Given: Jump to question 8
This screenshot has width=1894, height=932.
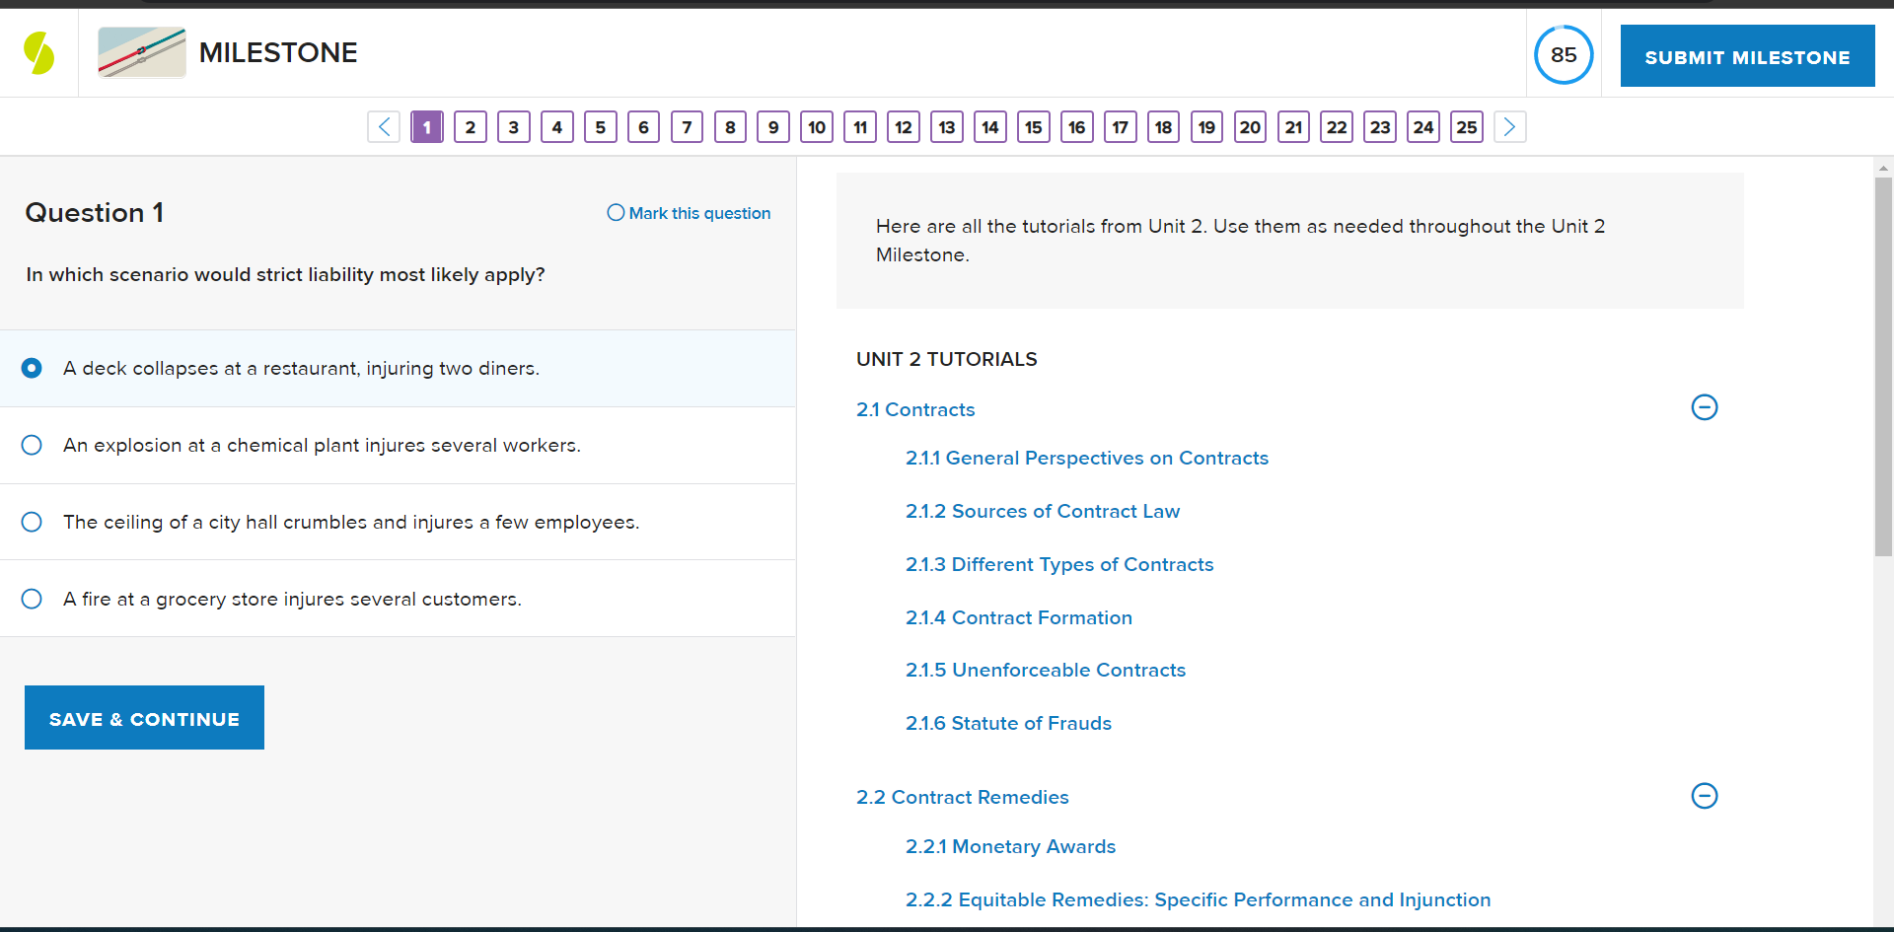Looking at the screenshot, I should tap(731, 127).
